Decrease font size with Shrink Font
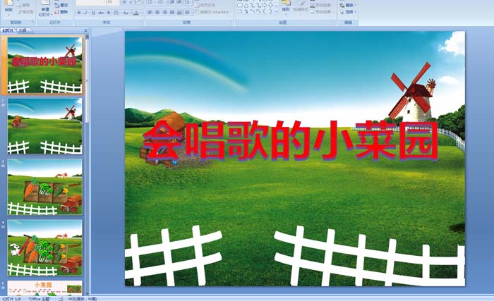Image resolution: width=494 pixels, height=301 pixels. click(131, 2)
